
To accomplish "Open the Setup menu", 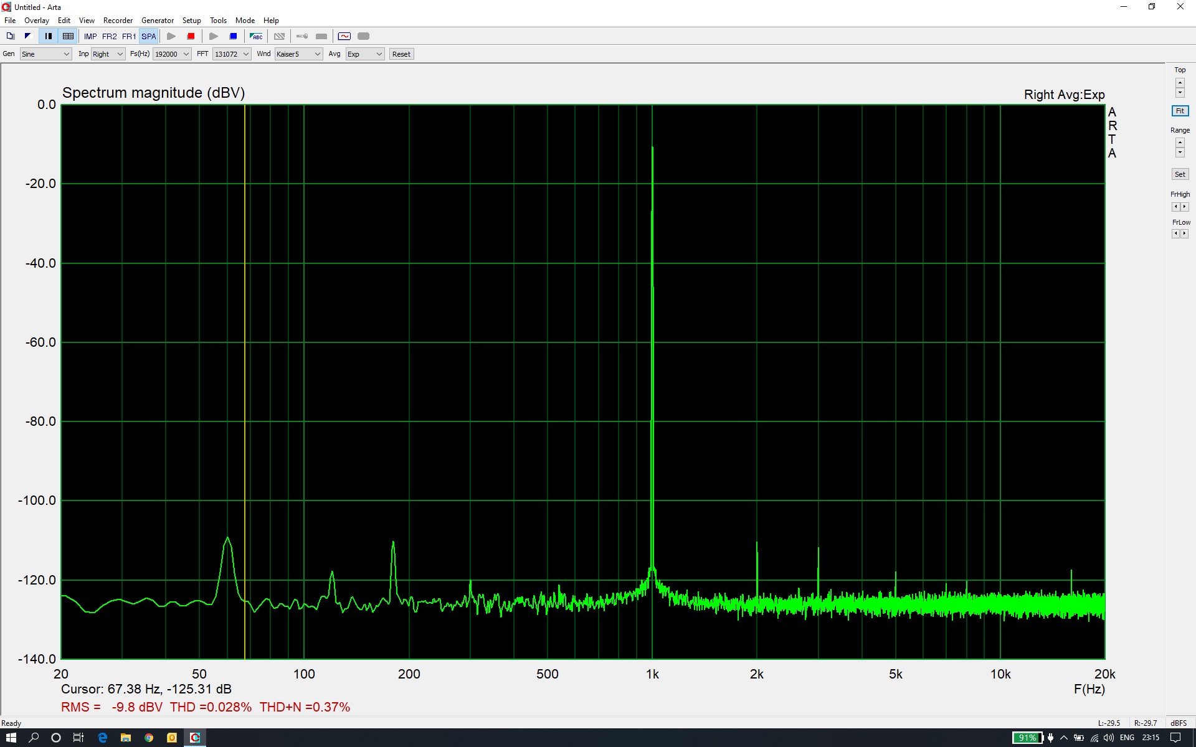I will (192, 21).
